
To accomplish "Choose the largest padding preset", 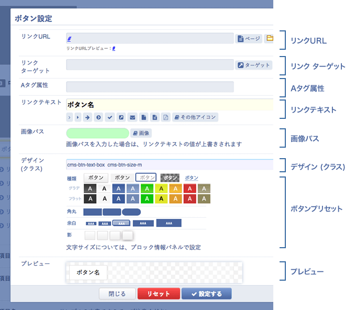I will pos(169,223).
